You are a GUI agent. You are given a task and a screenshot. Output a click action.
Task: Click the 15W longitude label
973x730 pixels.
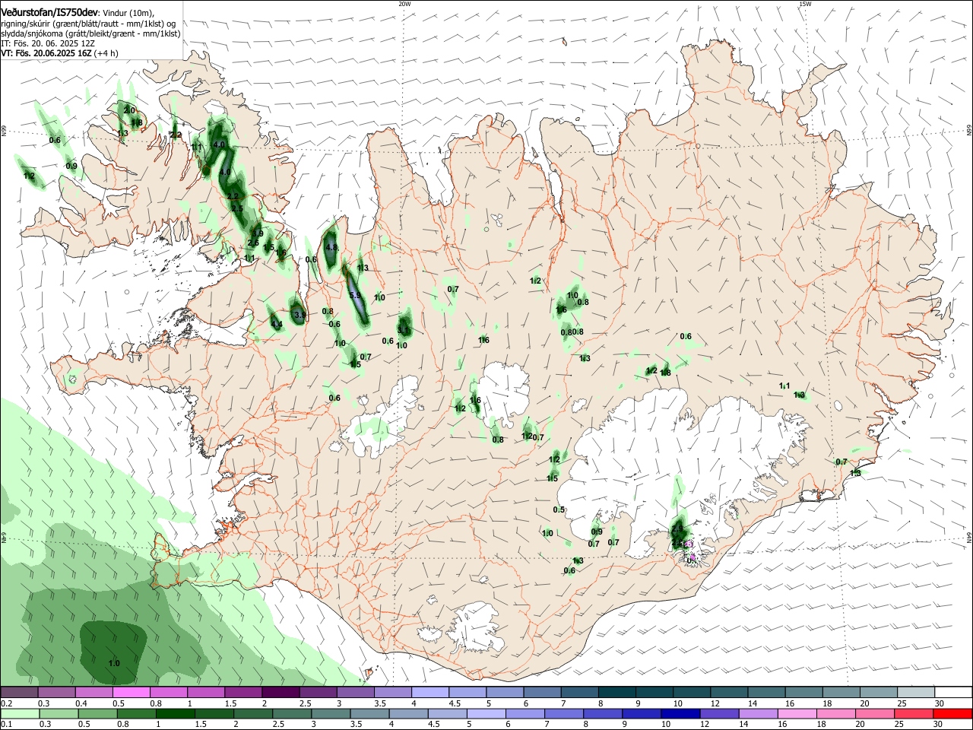(x=805, y=4)
